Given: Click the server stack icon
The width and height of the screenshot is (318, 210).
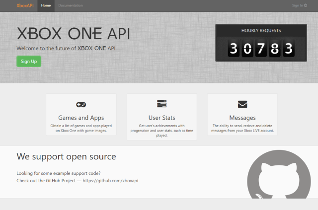Looking at the screenshot, I should click(161, 104).
